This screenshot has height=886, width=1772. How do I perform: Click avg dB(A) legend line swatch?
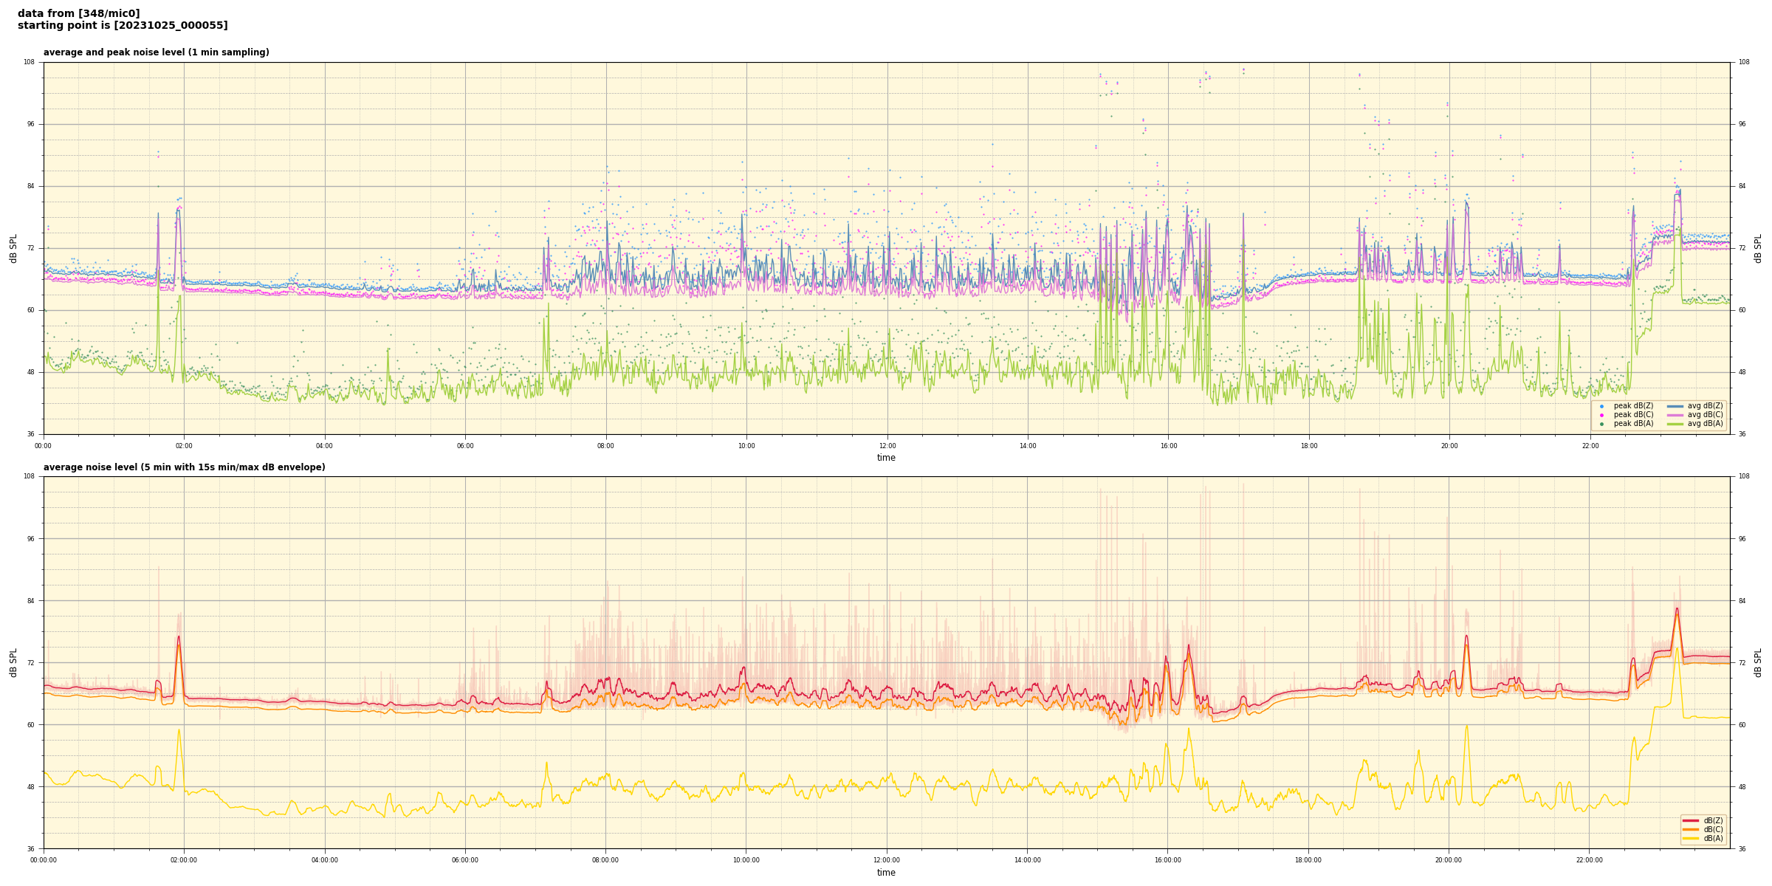coord(1675,424)
